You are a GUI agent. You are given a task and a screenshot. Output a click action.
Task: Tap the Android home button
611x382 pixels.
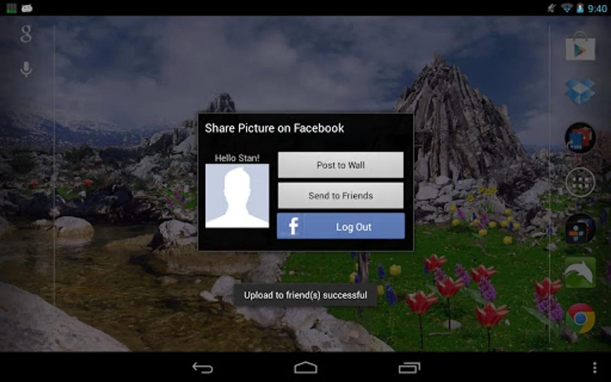coord(305,368)
